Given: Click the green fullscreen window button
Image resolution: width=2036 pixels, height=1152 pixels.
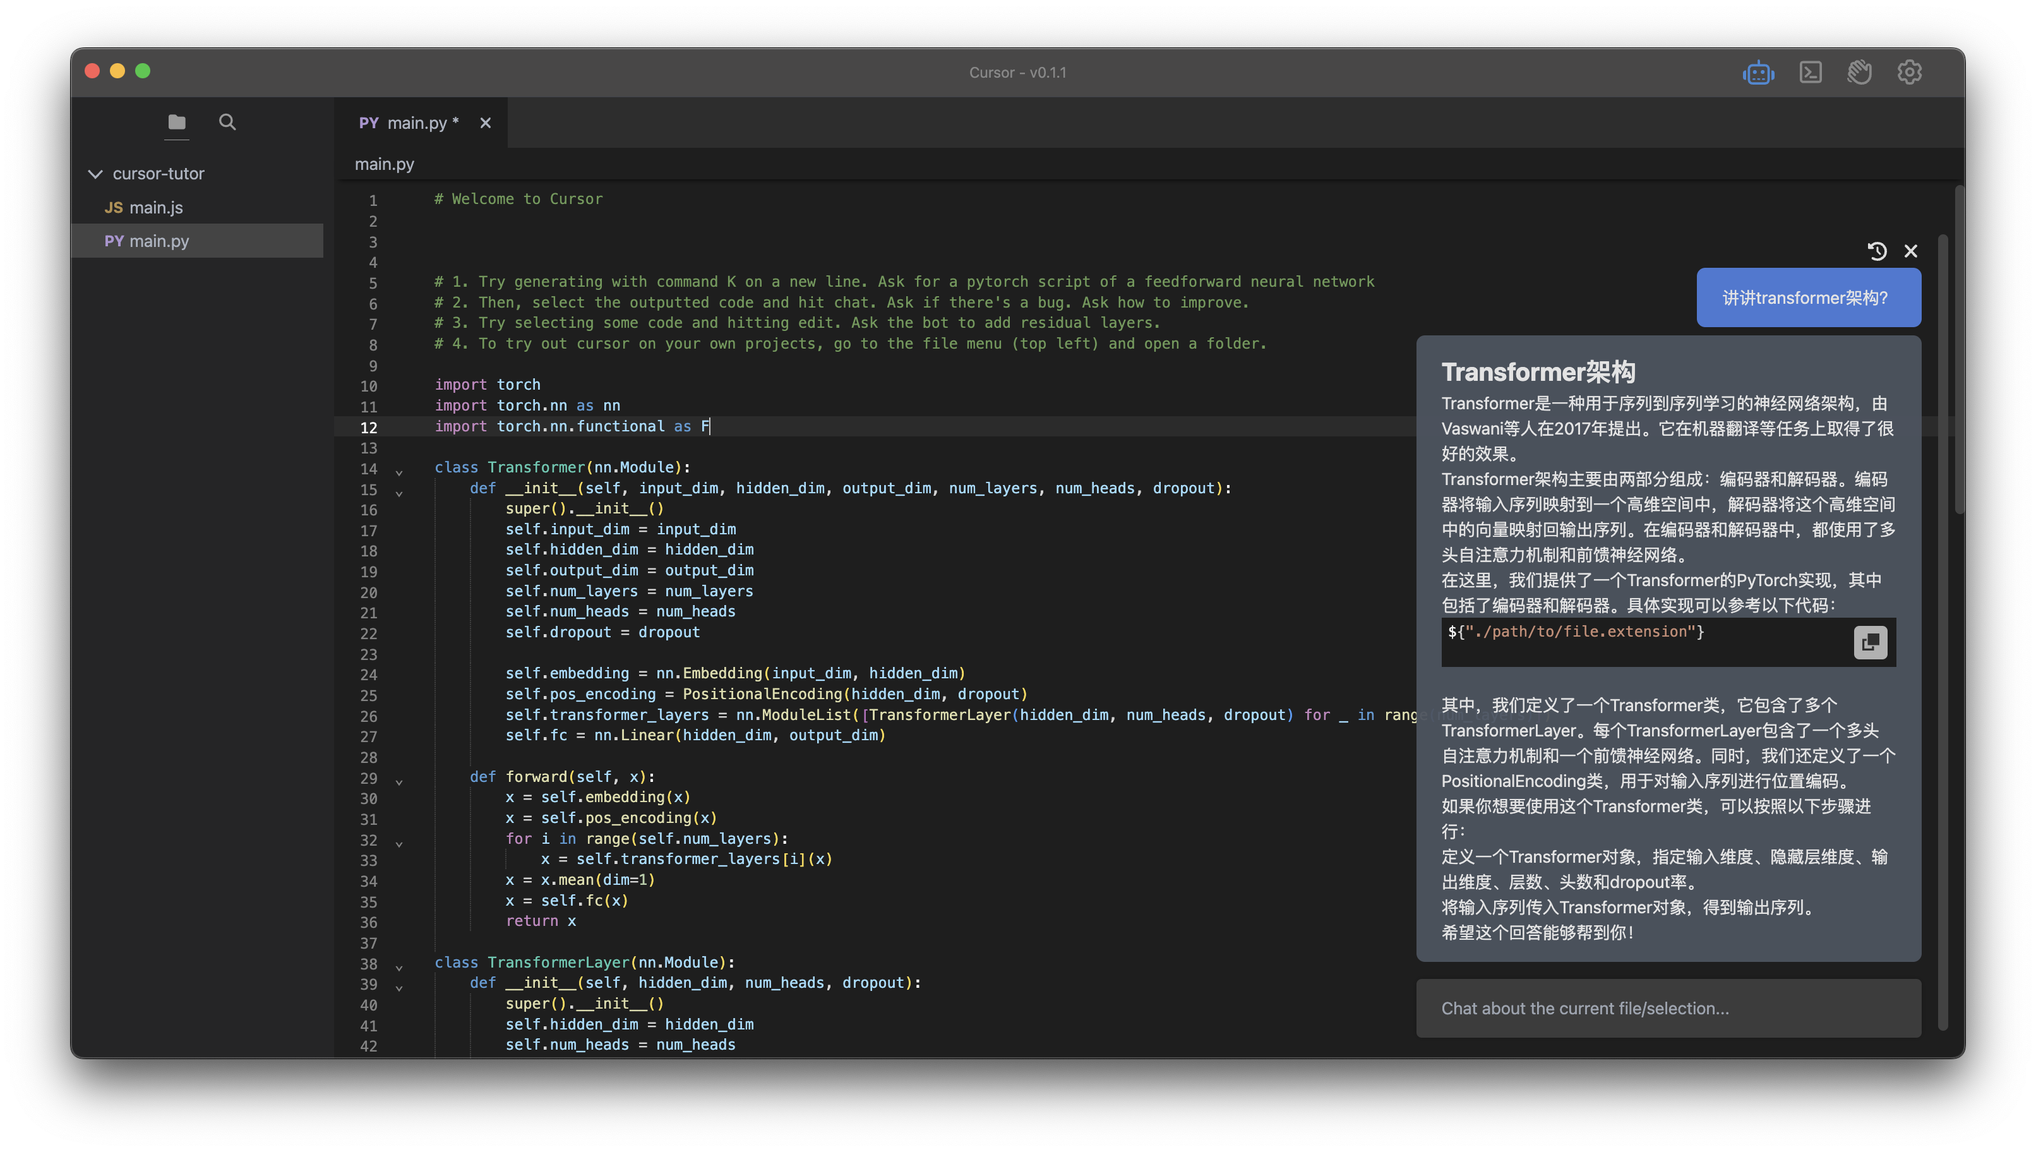Looking at the screenshot, I should pyautogui.click(x=142, y=71).
